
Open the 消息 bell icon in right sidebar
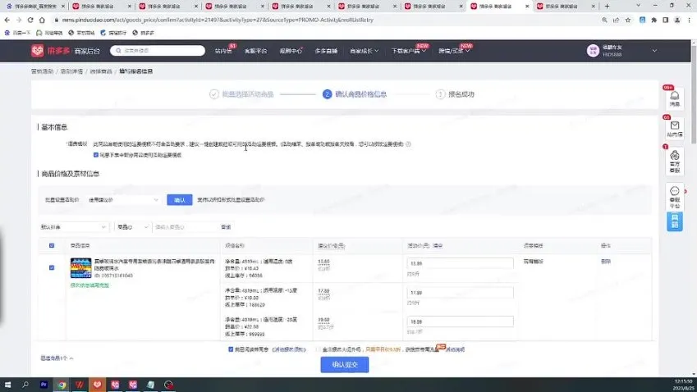click(674, 97)
